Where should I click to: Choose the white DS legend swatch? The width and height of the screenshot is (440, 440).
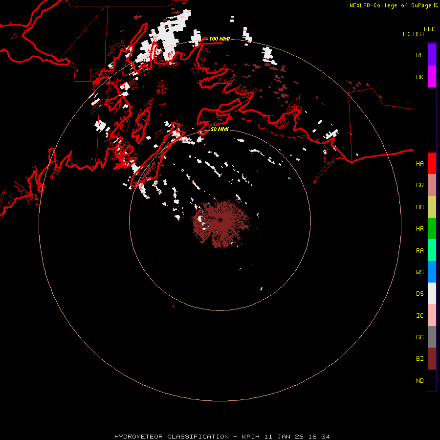point(432,293)
